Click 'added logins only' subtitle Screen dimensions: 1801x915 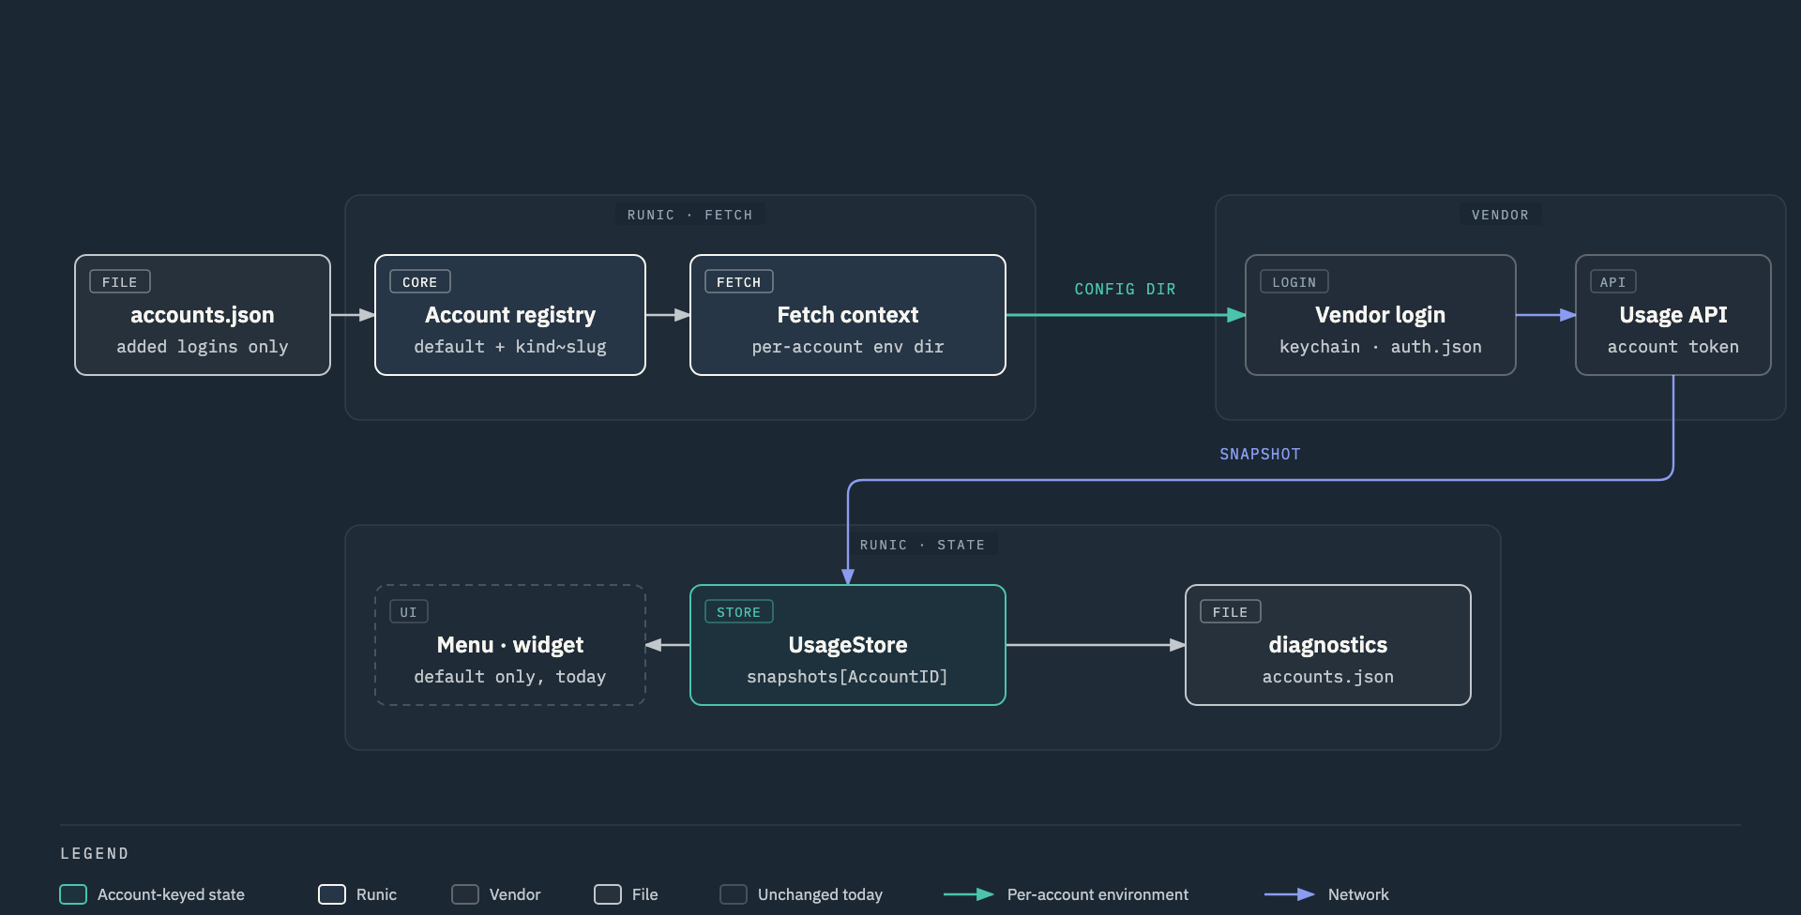(x=203, y=347)
